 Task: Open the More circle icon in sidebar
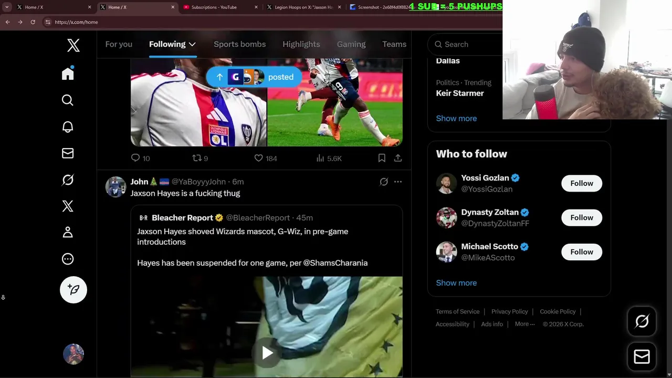click(x=68, y=259)
